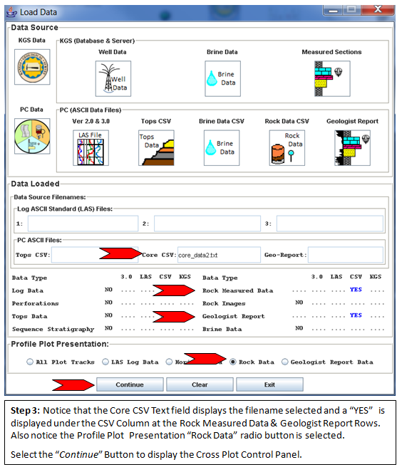
Task: Load LAS File Ver 2.0 & 3.0 icon
Action: (x=91, y=148)
